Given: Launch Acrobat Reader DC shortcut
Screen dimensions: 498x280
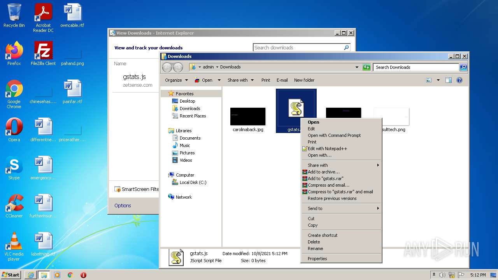Looking at the screenshot, I should [43, 18].
